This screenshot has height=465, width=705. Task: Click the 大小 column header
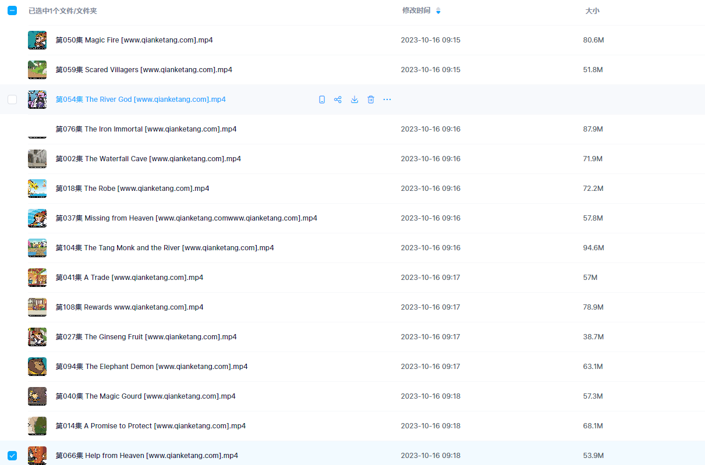pos(592,10)
